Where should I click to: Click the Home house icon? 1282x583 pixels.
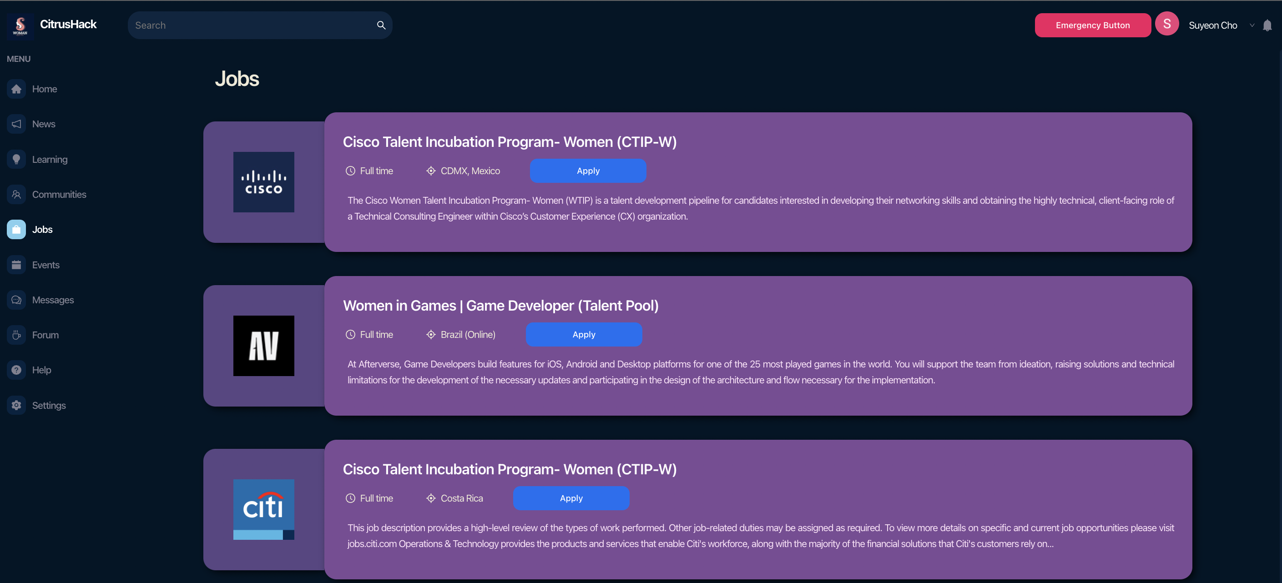16,89
